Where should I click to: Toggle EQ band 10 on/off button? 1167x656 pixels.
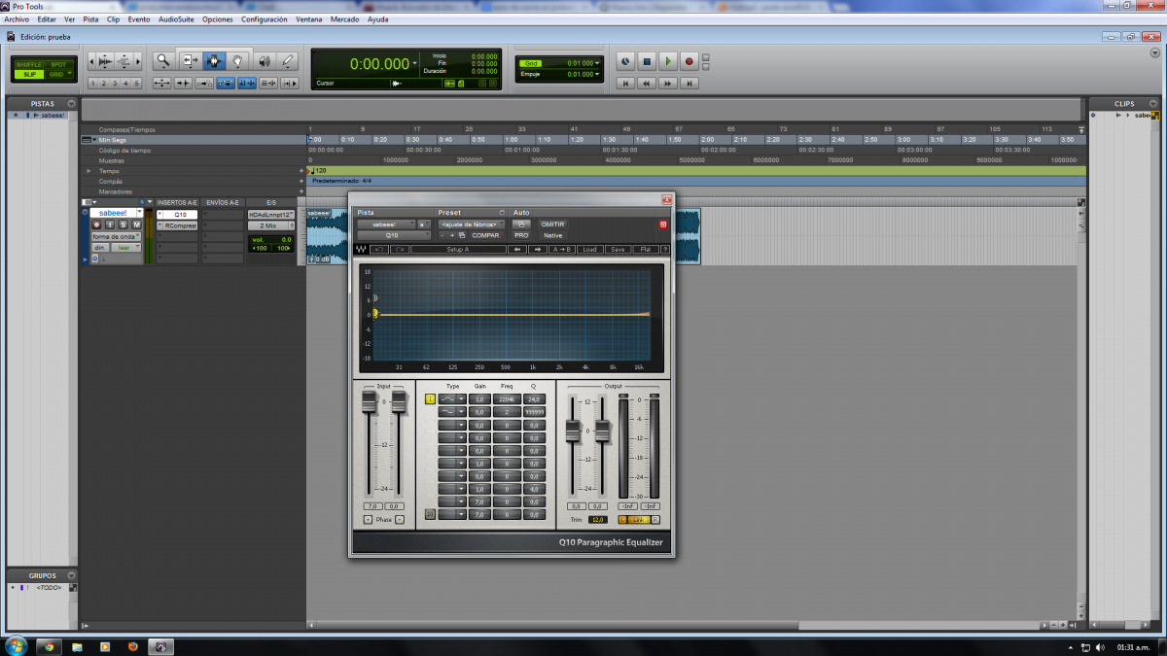430,514
